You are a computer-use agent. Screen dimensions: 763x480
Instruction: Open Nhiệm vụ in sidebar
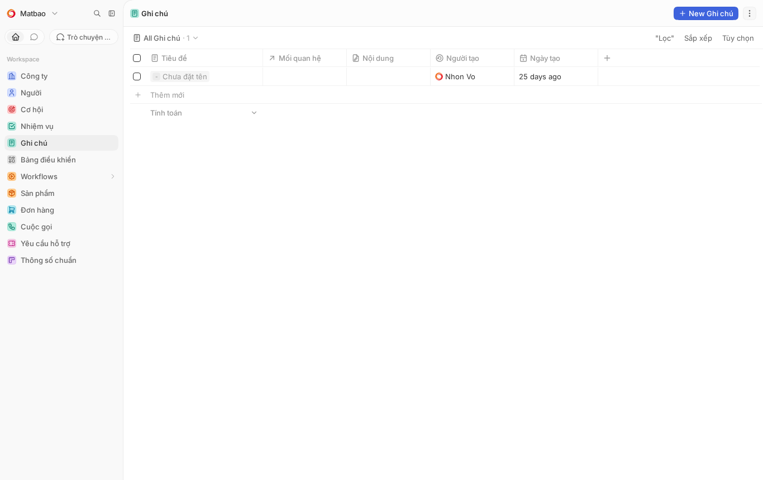pyautogui.click(x=61, y=126)
